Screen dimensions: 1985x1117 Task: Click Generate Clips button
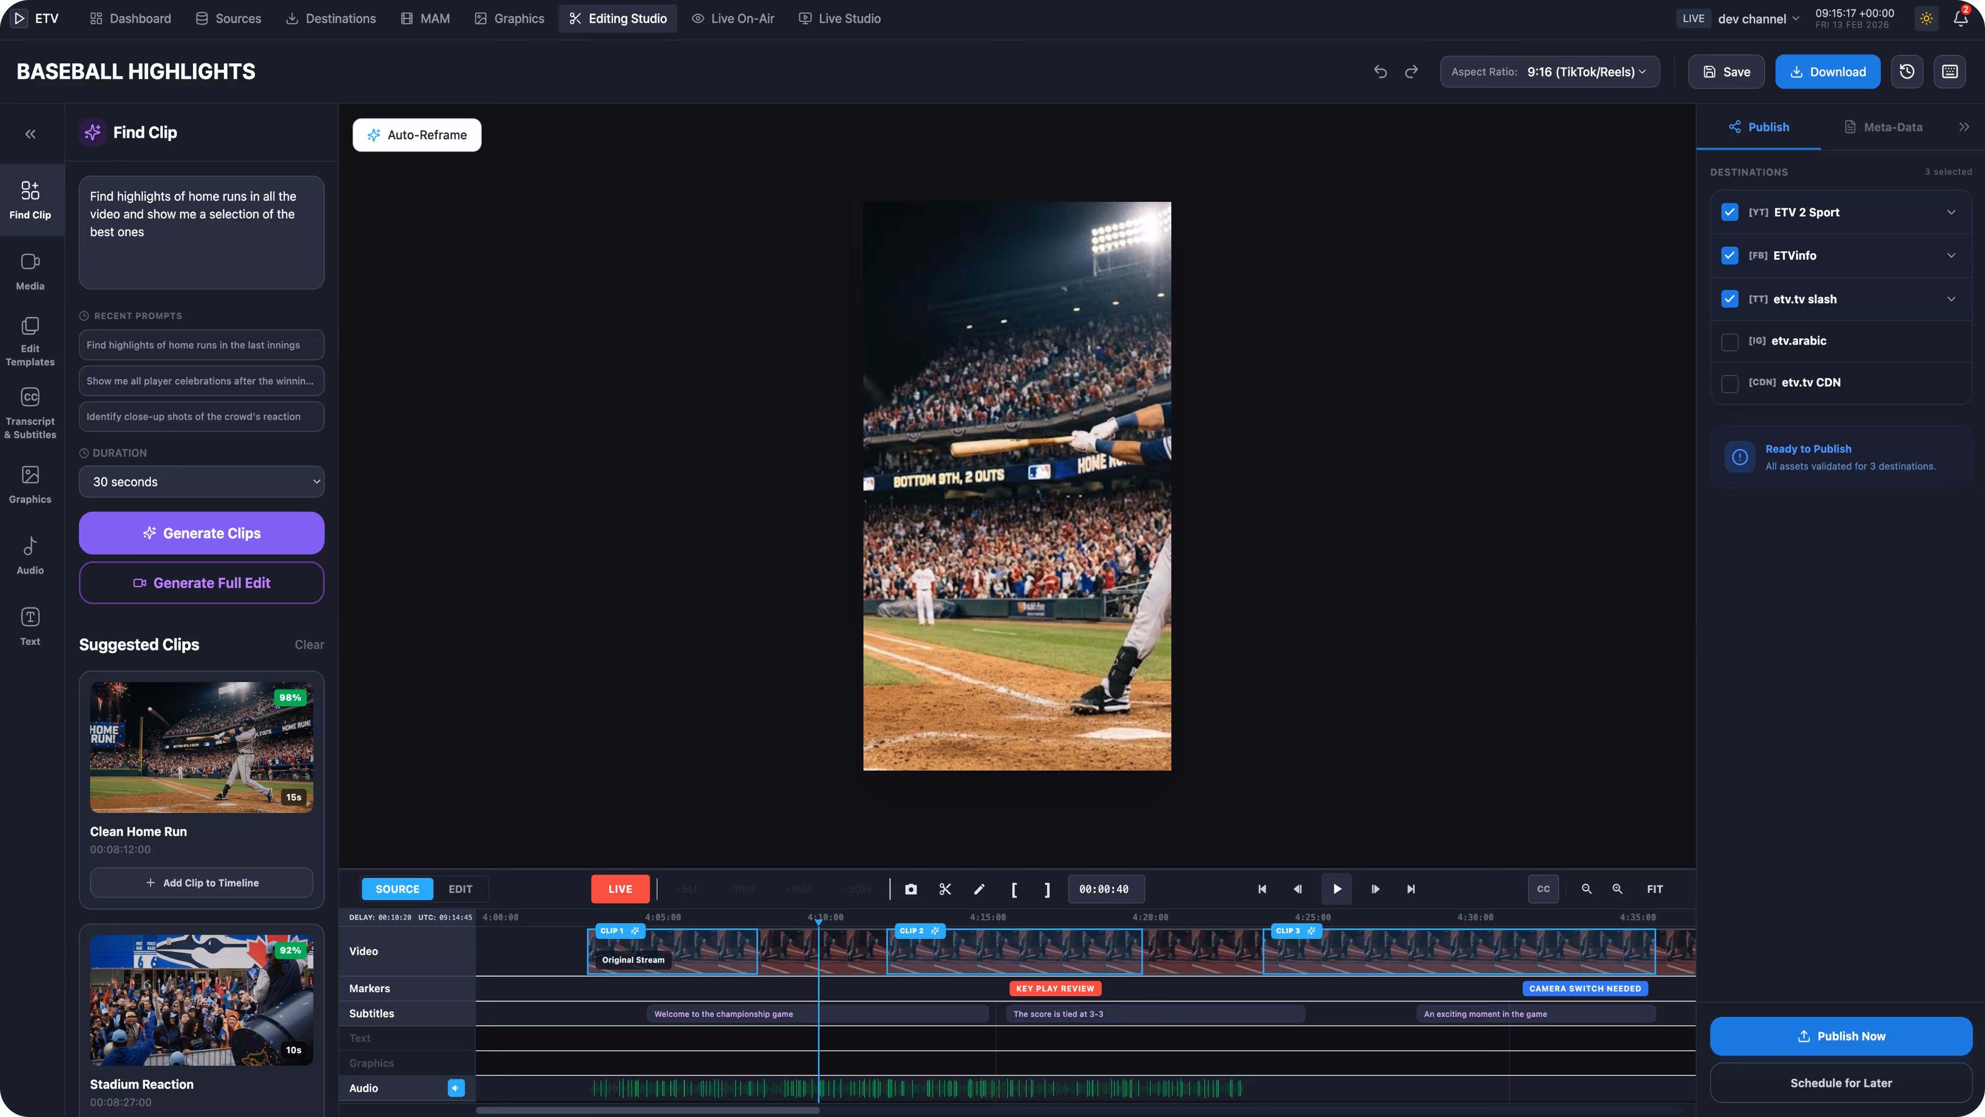[201, 533]
